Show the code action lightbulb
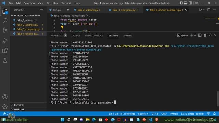 pyautogui.click(x=62, y=27)
